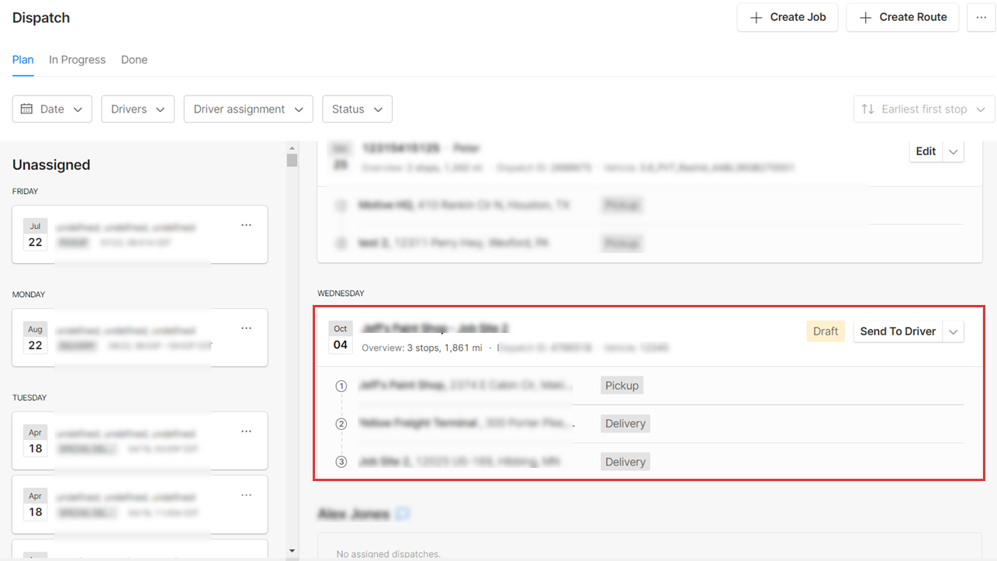Click the plus icon on Create Job
This screenshot has height=561, width=997.
[756, 17]
